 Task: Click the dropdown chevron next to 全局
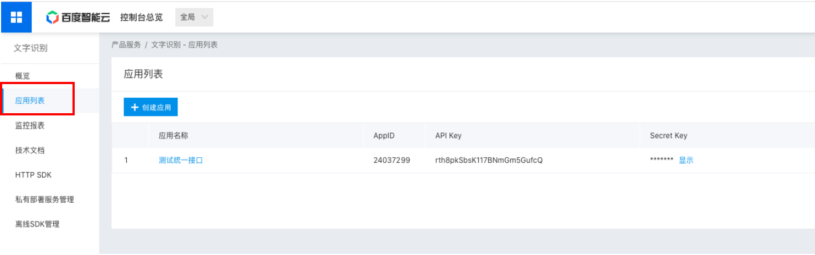coord(204,17)
